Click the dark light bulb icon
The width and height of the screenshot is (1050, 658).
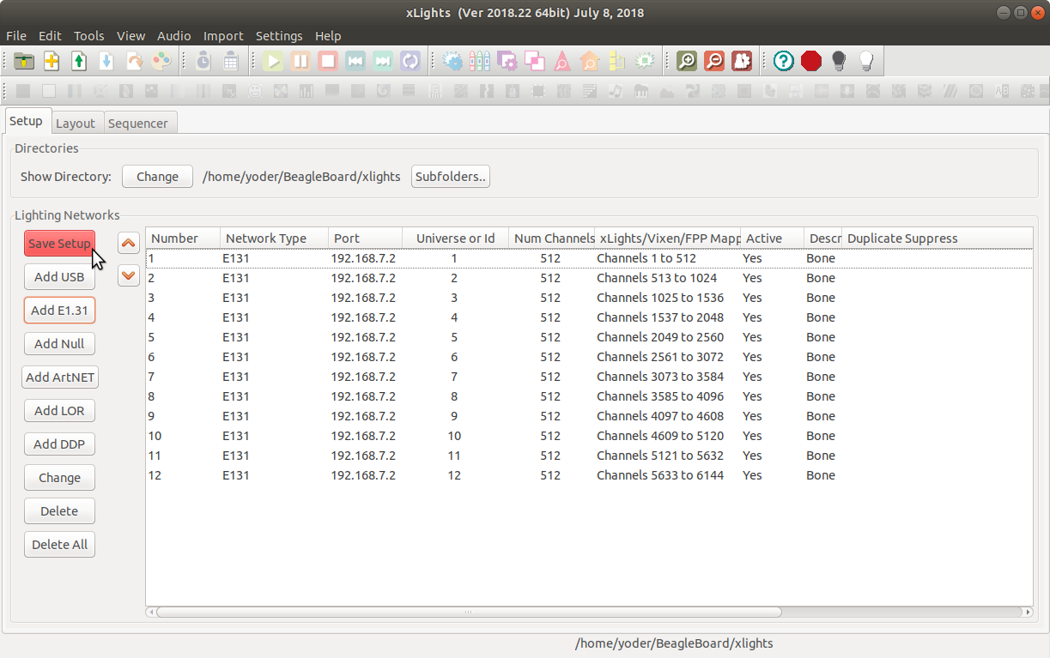(839, 61)
